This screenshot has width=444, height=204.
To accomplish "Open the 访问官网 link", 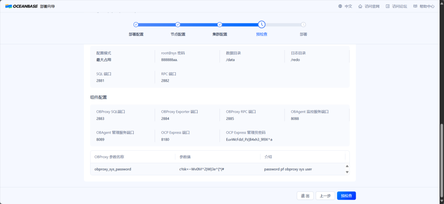I will pos(372,6).
